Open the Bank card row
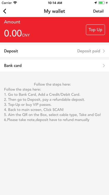Viewport: 109px width, 195px height. point(54,66)
